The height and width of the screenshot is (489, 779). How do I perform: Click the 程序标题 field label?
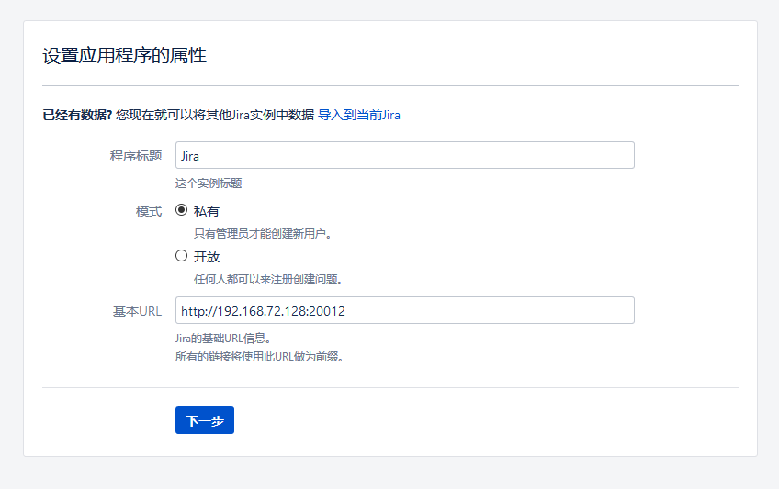coord(136,156)
